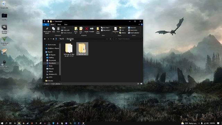Switch to details view in status bar
The image size is (222, 125).
(138, 84)
